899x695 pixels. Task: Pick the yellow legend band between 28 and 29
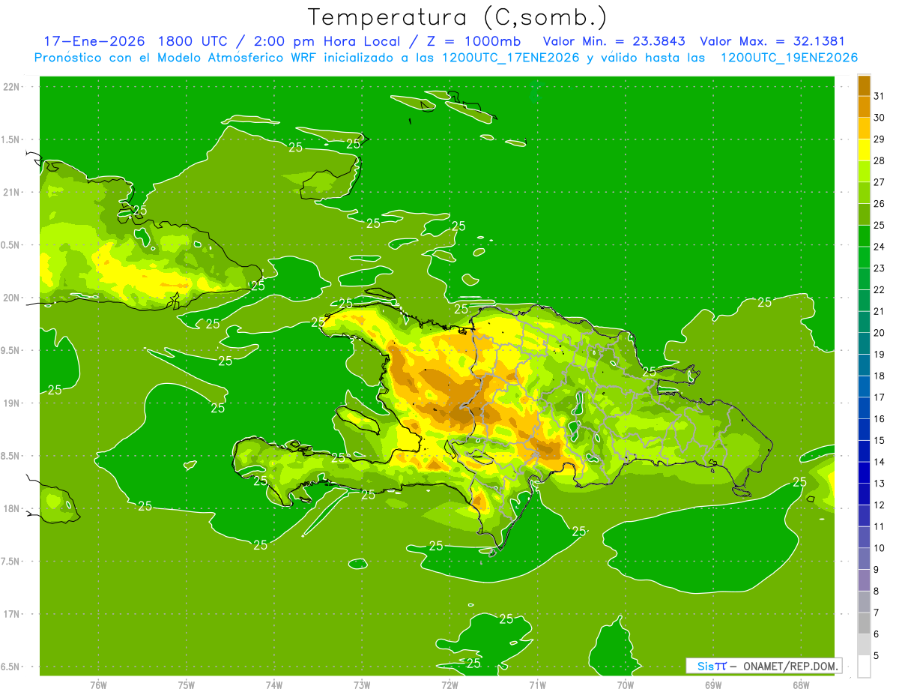(864, 150)
